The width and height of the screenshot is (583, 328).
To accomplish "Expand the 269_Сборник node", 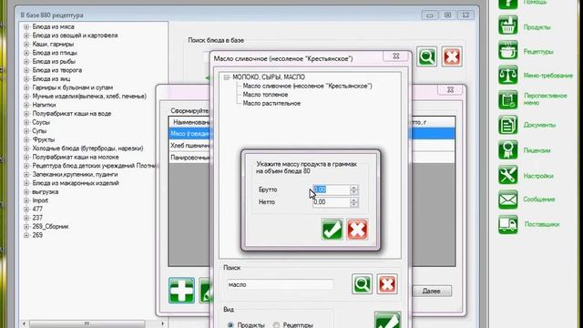I will (x=26, y=227).
